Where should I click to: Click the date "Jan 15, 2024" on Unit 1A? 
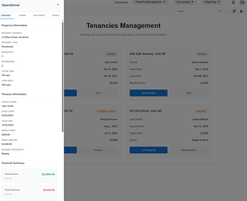110,69
